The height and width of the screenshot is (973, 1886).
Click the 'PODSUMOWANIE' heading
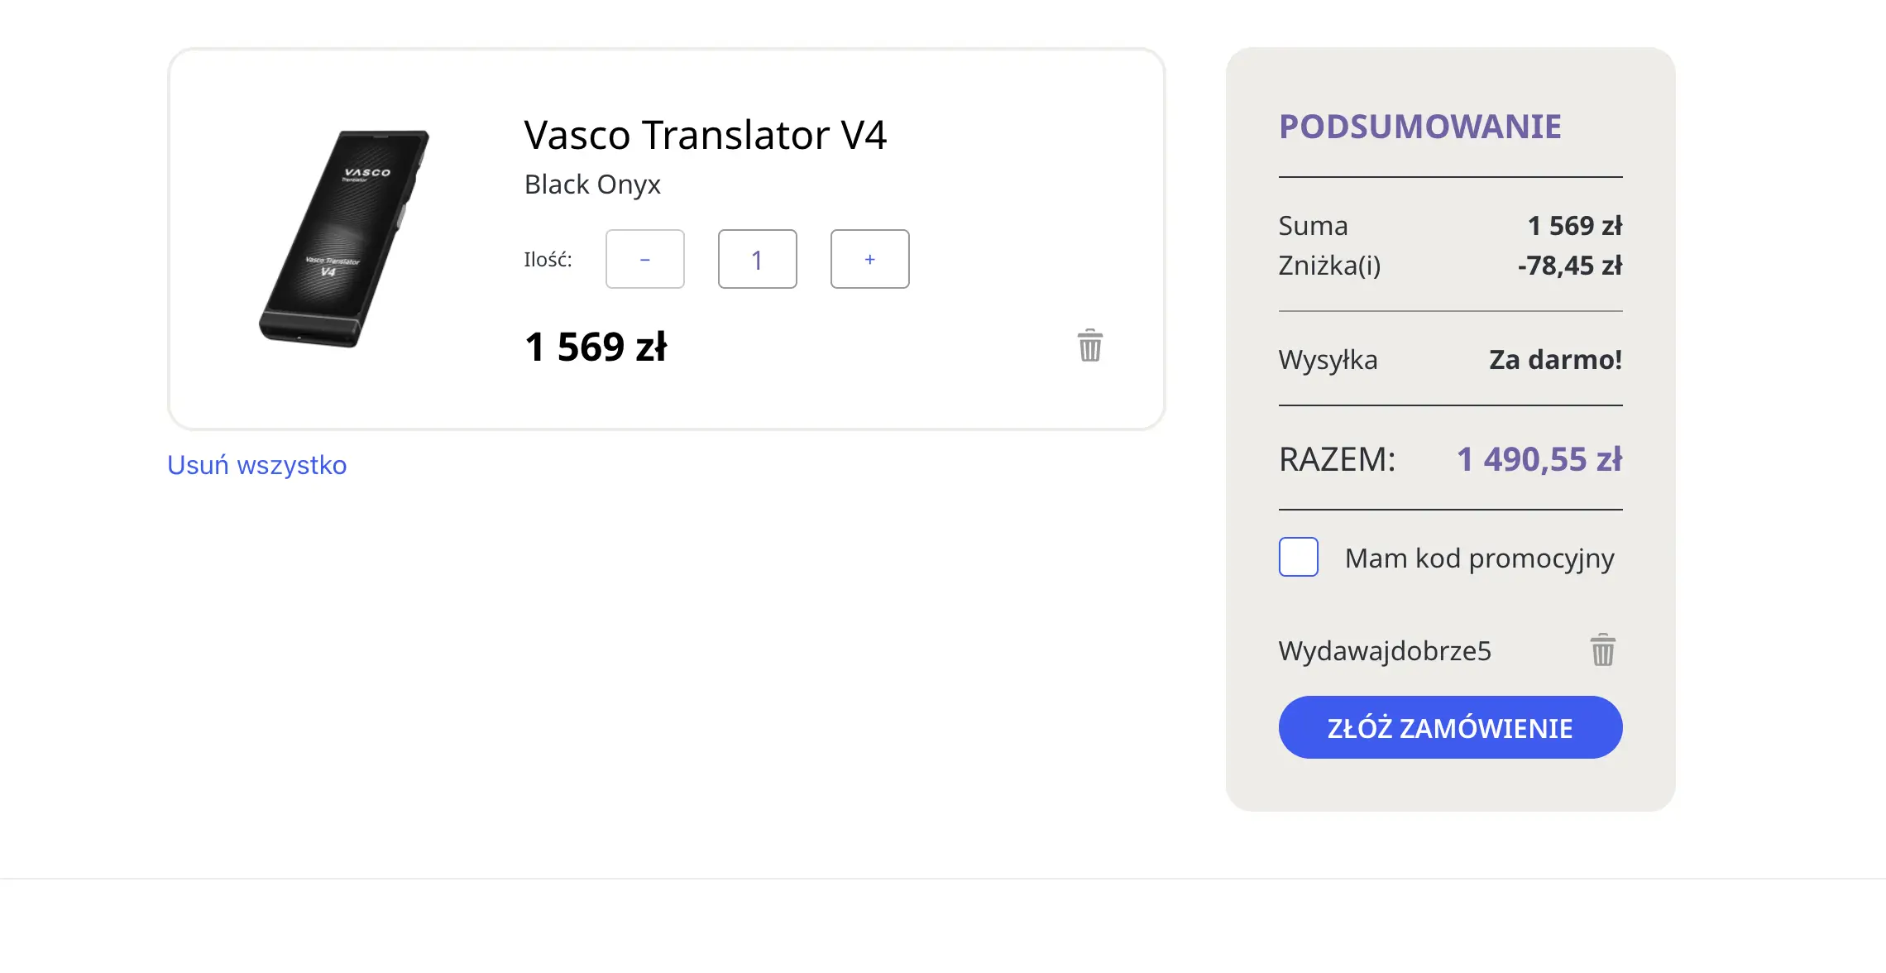pyautogui.click(x=1419, y=127)
